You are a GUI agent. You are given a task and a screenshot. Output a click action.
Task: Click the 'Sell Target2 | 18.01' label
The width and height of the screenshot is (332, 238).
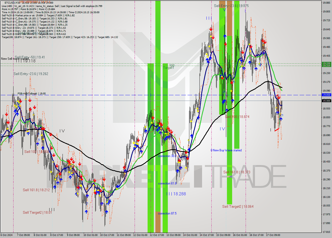tap(37, 212)
